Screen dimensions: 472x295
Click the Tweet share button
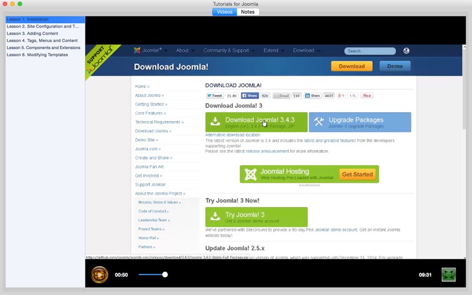click(215, 96)
